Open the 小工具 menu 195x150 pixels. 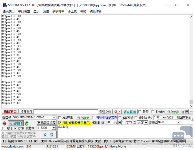(x=72, y=11)
